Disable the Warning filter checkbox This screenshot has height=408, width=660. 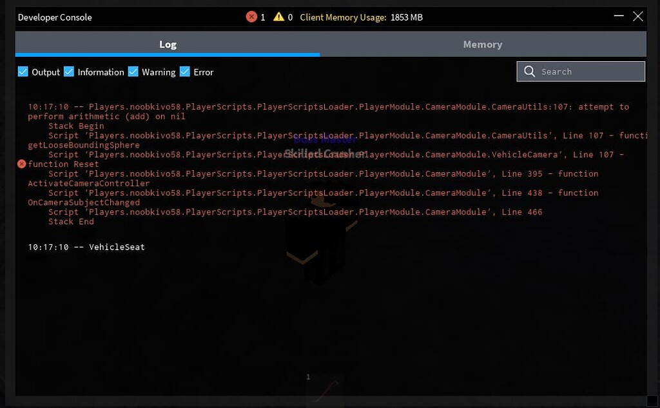pos(133,72)
